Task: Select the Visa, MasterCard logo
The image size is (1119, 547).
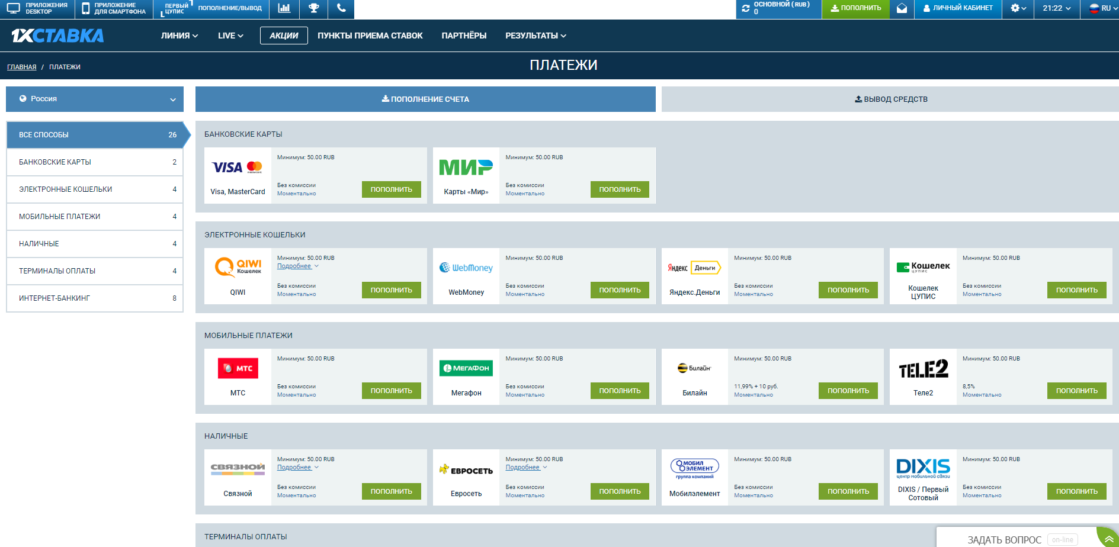Action: pos(238,168)
